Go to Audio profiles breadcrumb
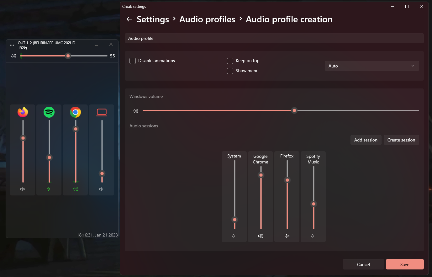Image resolution: width=432 pixels, height=277 pixels. [207, 19]
